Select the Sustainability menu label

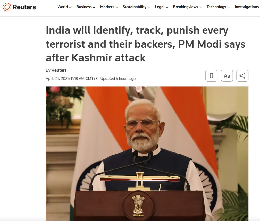point(135,7)
